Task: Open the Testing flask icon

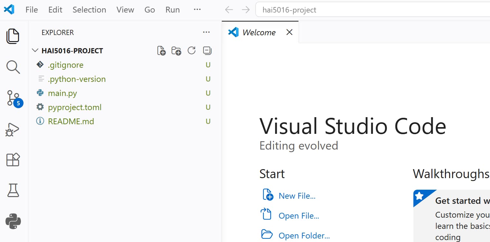Action: coord(13,190)
